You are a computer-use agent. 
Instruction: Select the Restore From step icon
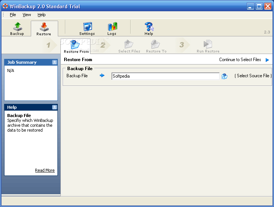coord(75,45)
